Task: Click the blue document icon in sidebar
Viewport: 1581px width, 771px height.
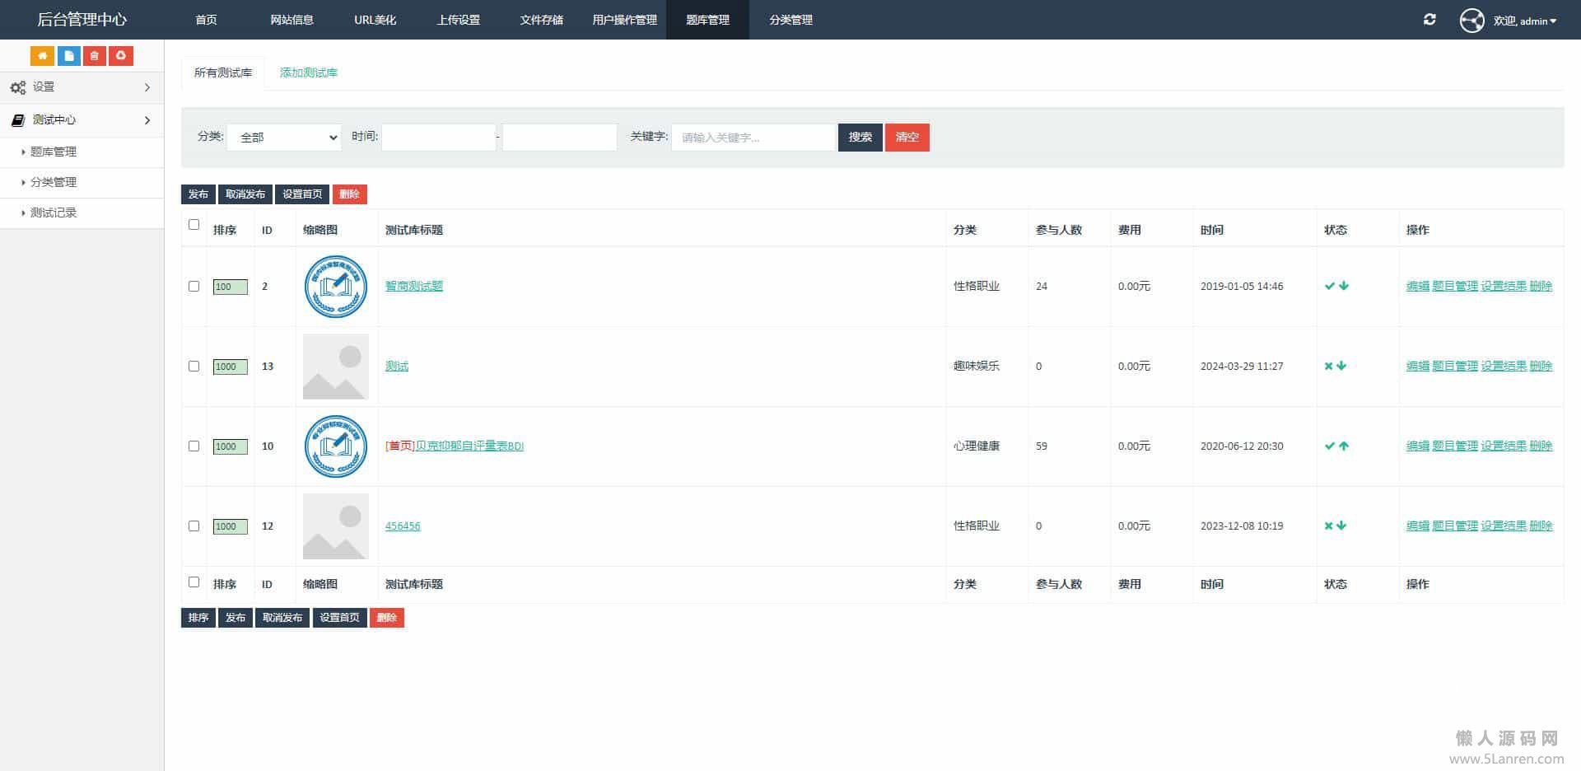Action: [x=68, y=56]
